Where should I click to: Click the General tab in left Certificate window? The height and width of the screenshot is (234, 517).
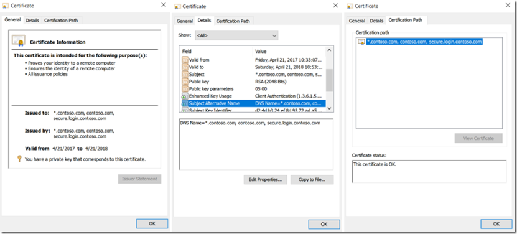[13, 20]
